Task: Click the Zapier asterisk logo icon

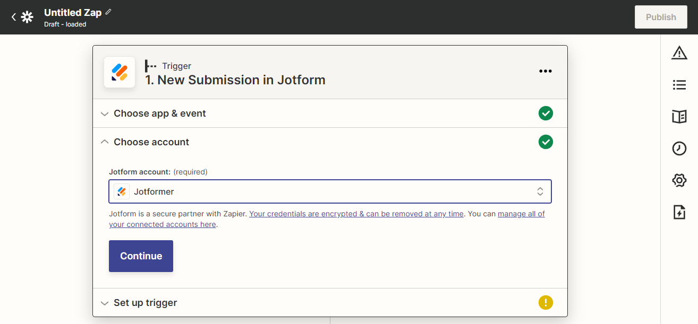Action: pyautogui.click(x=27, y=17)
